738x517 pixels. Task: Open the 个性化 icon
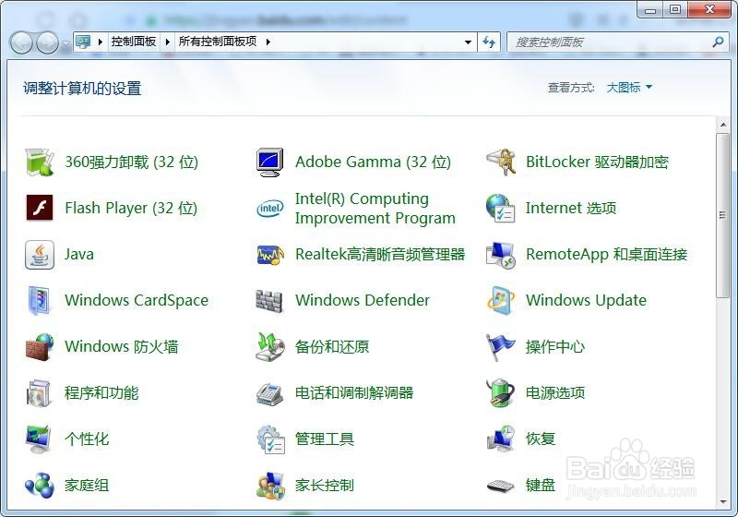[40, 439]
